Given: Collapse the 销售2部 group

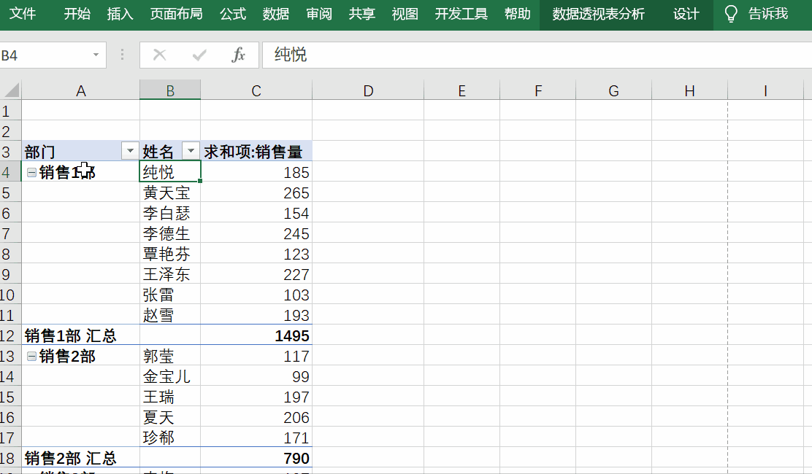Looking at the screenshot, I should click(x=31, y=357).
